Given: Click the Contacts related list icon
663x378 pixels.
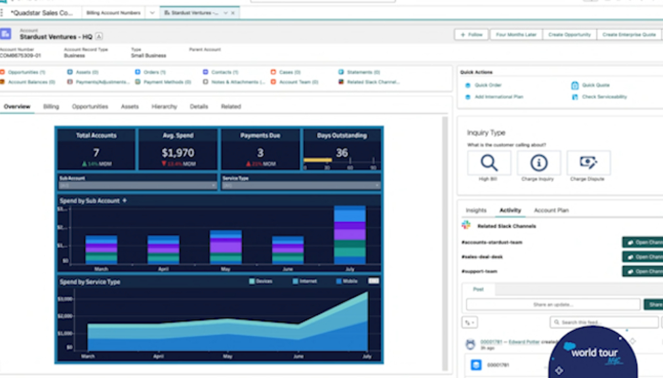Looking at the screenshot, I should [x=205, y=72].
